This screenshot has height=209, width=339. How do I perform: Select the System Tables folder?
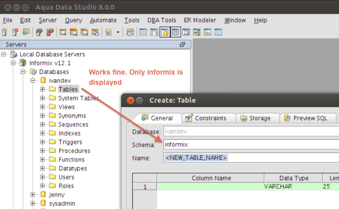pos(79,98)
